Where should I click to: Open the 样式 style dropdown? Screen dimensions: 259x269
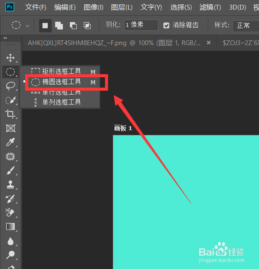coord(246,26)
